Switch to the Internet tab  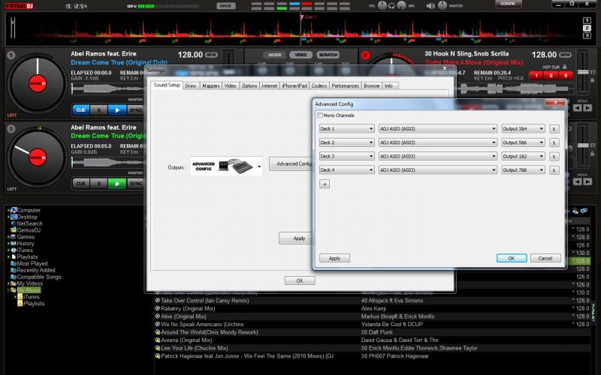pyautogui.click(x=270, y=86)
